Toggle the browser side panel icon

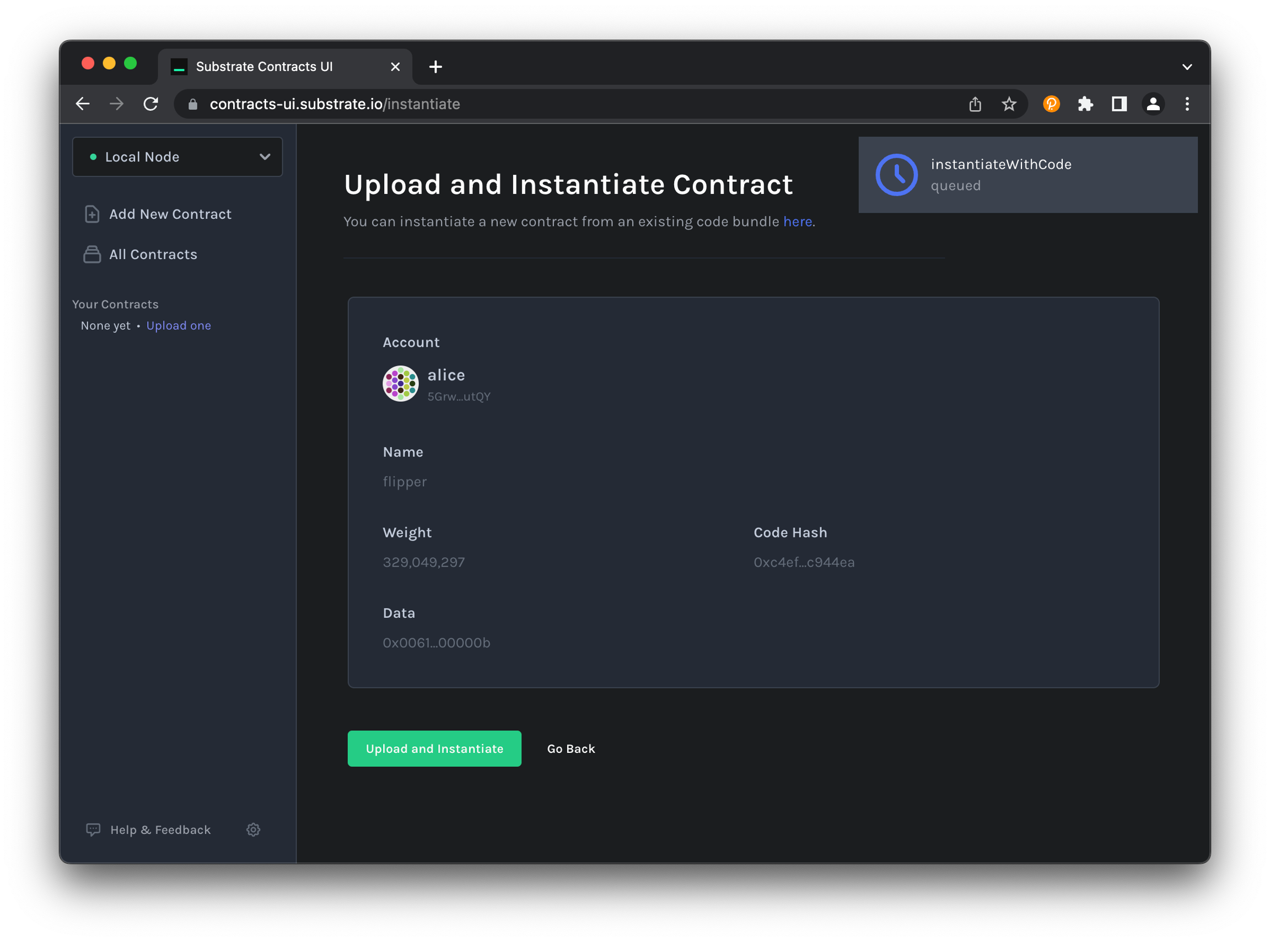[1119, 104]
